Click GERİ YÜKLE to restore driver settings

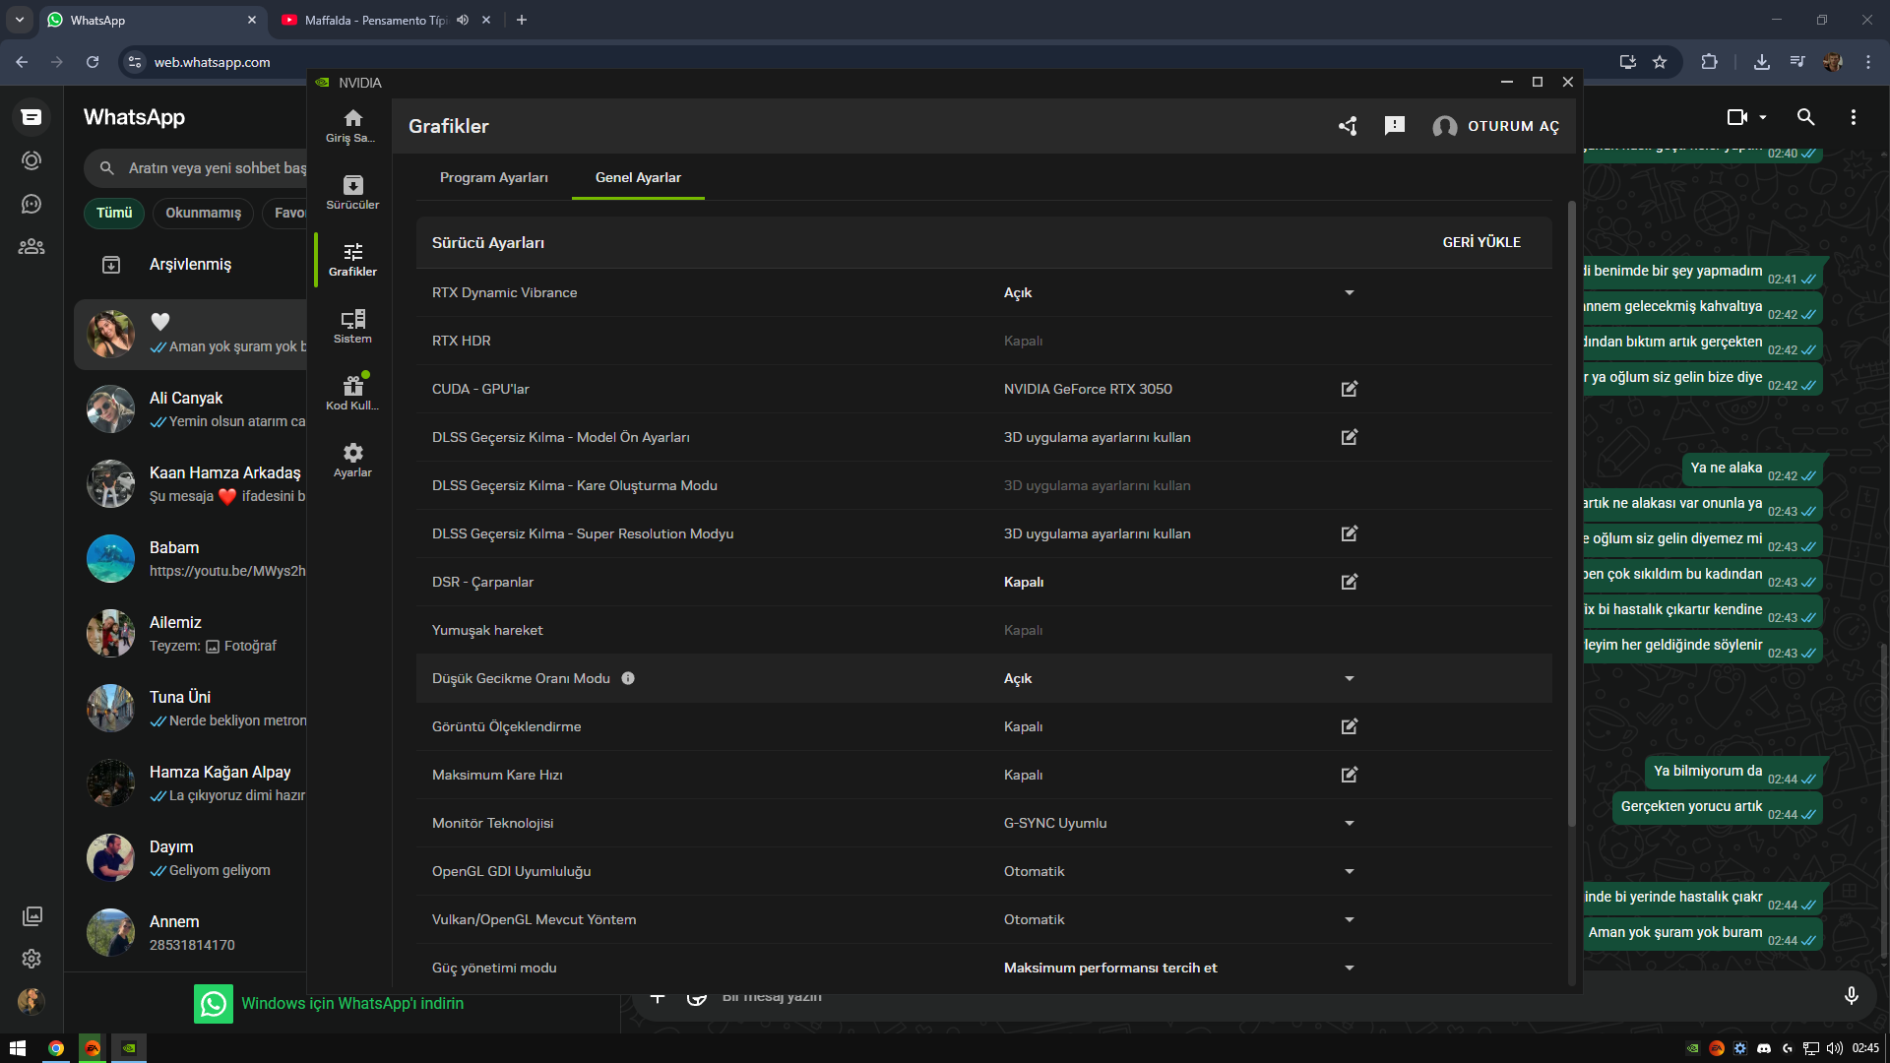tap(1481, 242)
